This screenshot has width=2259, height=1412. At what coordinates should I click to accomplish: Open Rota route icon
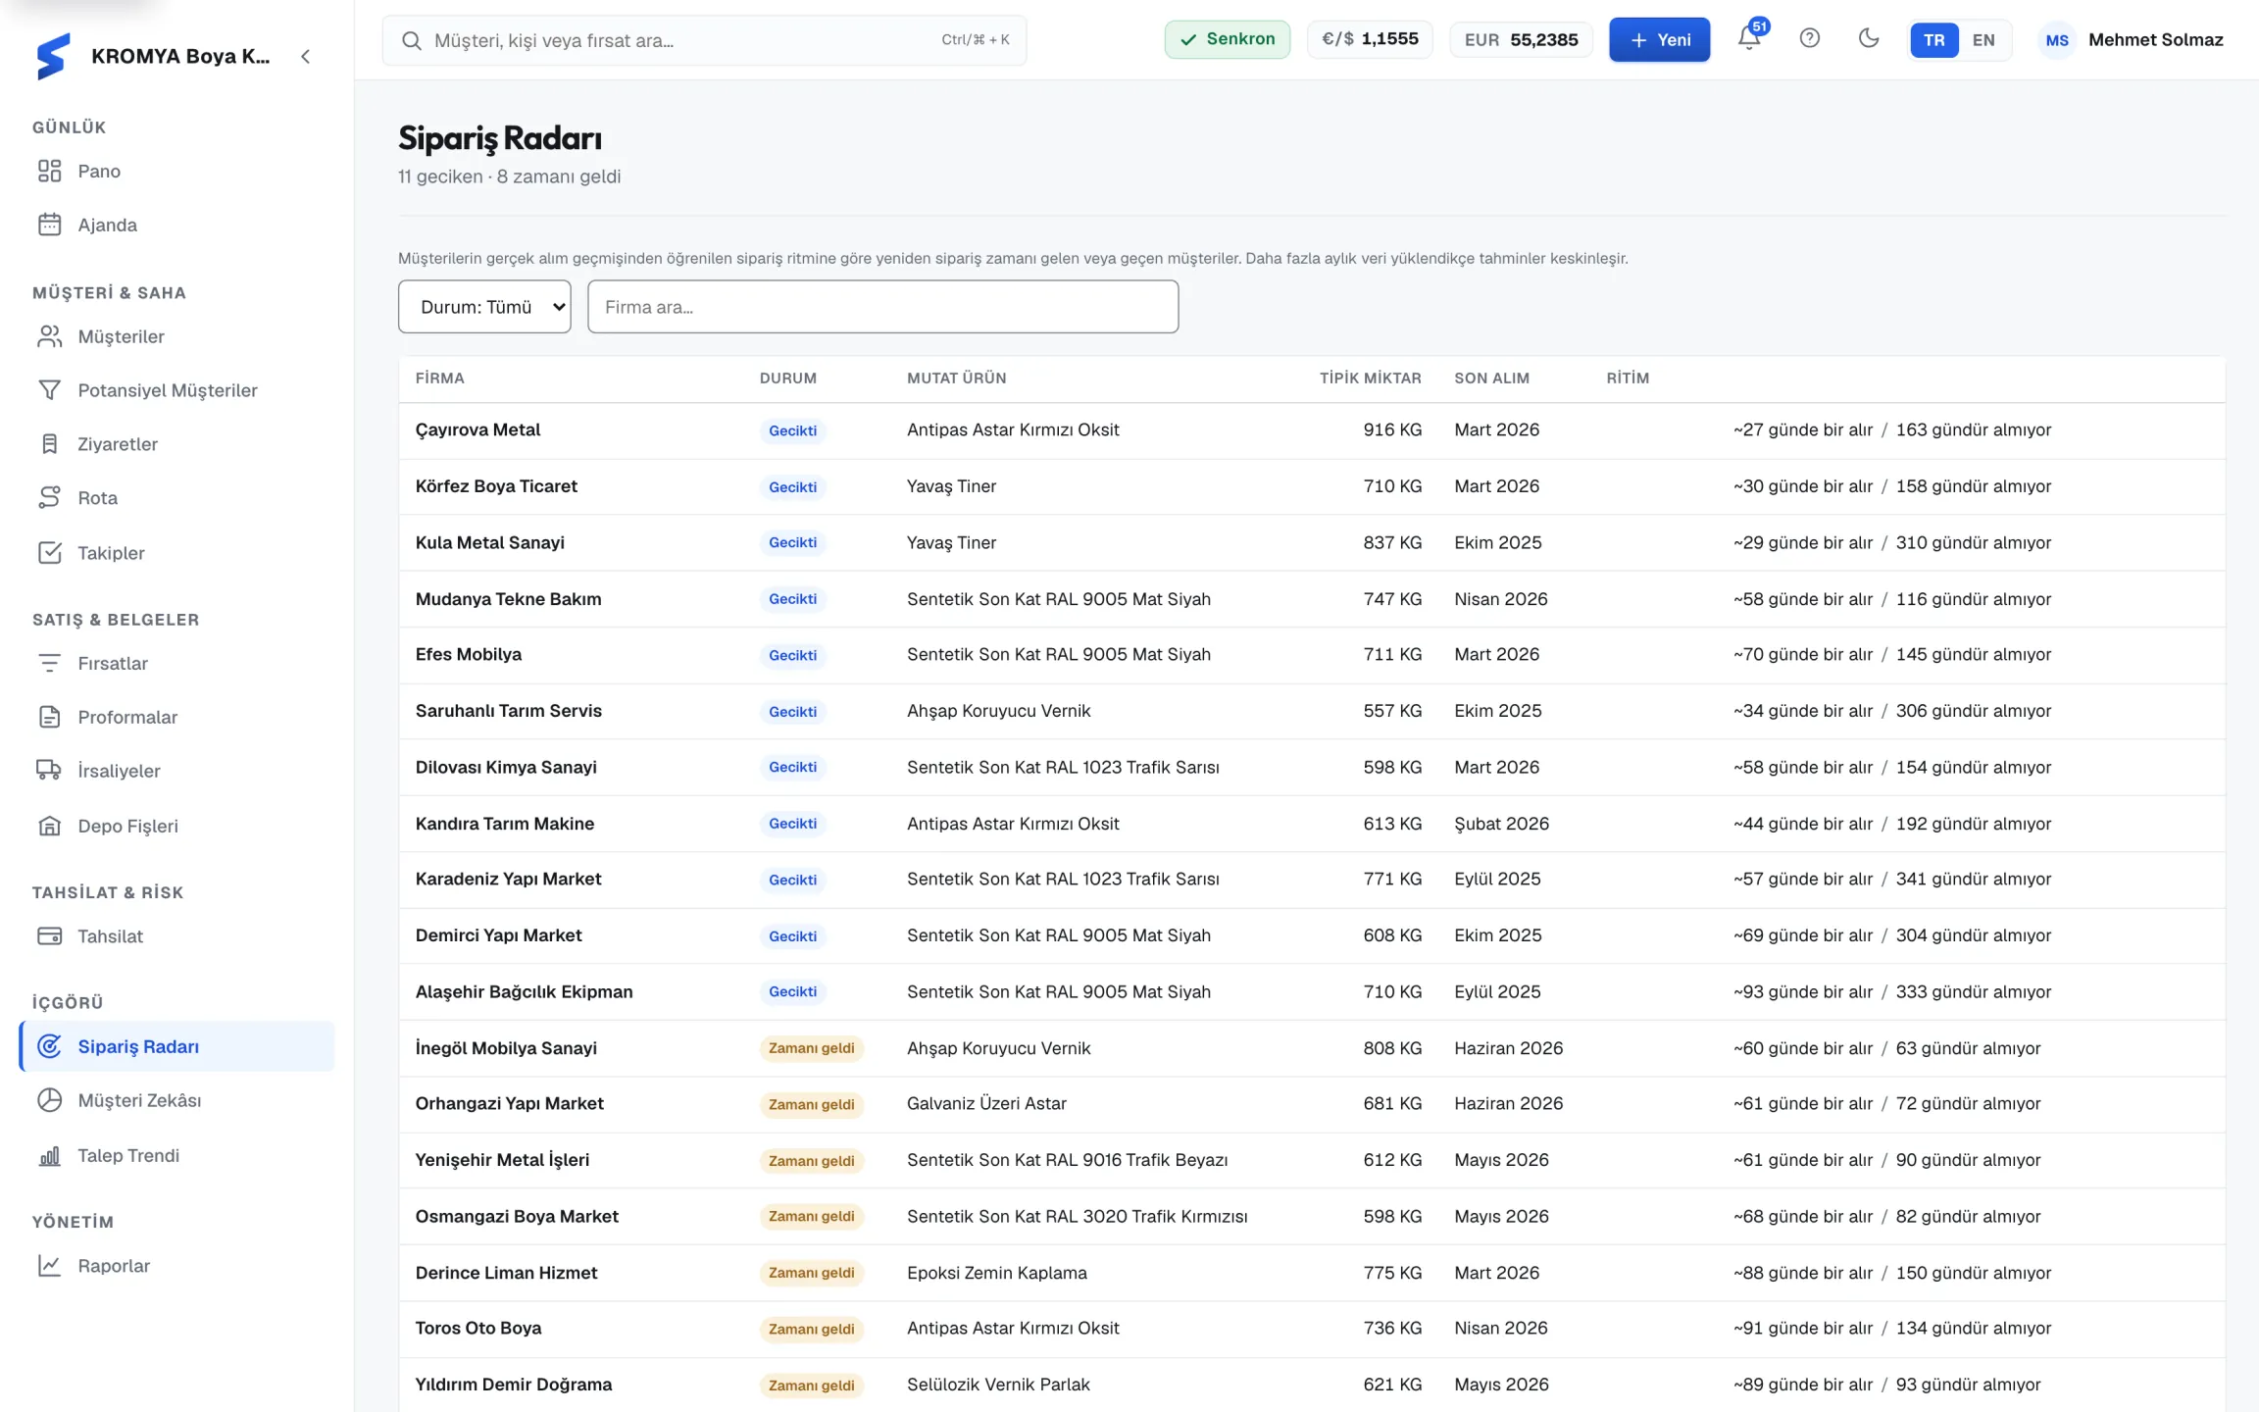click(49, 498)
